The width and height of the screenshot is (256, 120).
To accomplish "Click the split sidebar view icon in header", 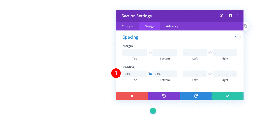I will (230, 16).
